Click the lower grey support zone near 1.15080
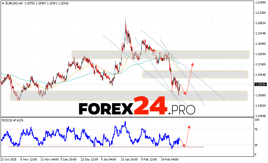This screenshot has width=268, height=163. pyautogui.click(x=129, y=95)
